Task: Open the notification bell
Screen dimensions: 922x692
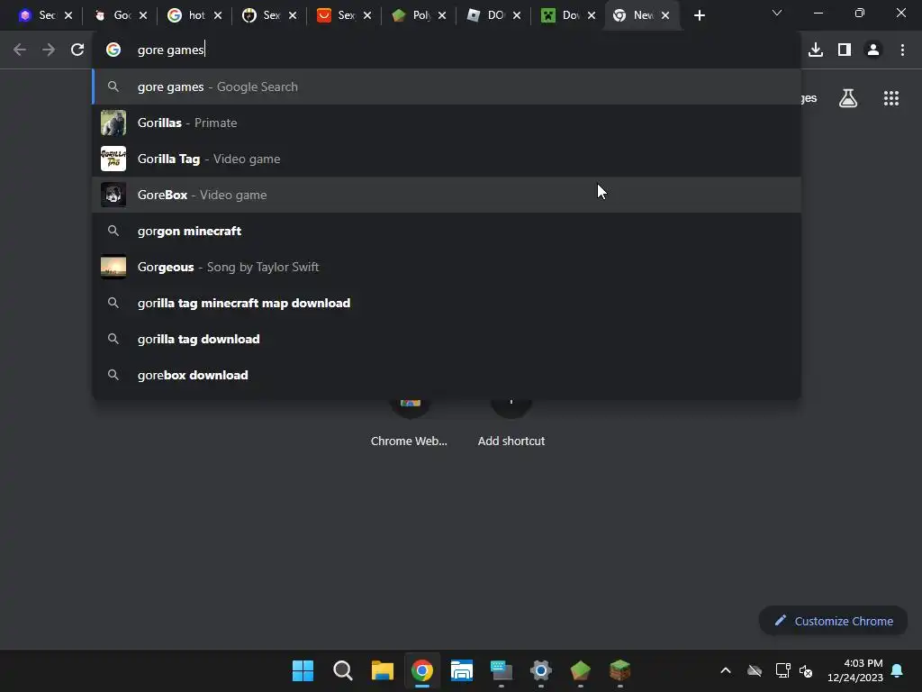Action: point(898,670)
